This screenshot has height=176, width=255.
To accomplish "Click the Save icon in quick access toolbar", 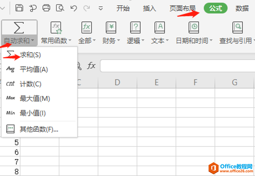I will (x=19, y=8).
